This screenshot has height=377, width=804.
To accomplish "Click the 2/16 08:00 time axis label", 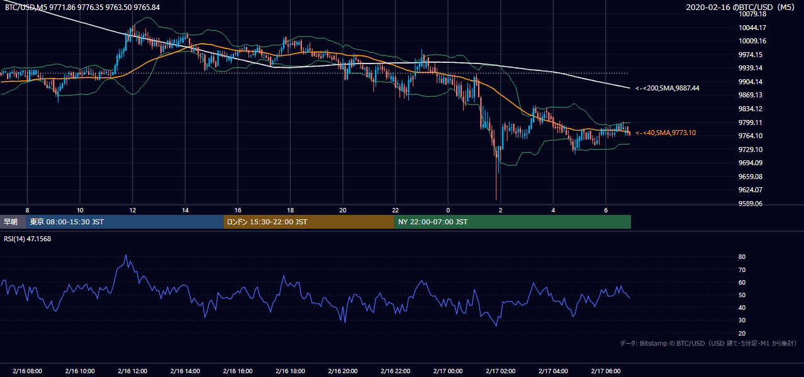I will (x=28, y=371).
